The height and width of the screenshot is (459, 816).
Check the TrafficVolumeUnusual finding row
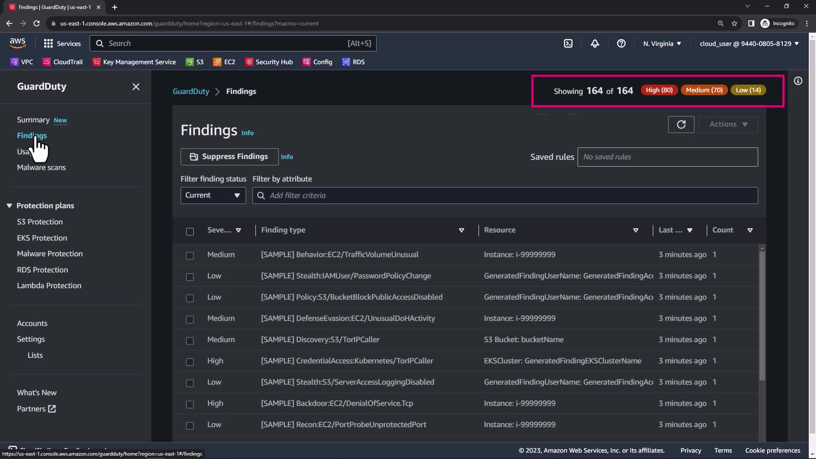click(x=190, y=255)
